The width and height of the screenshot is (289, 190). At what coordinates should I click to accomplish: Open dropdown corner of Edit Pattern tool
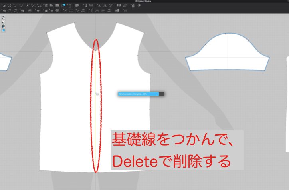pyautogui.click(x=12, y=7)
